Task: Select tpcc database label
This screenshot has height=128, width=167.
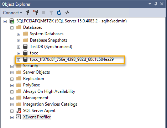Action: pos(34,53)
